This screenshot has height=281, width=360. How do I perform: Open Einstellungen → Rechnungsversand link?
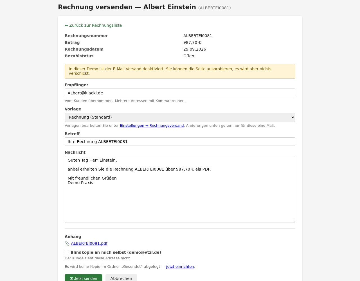pyautogui.click(x=152, y=126)
